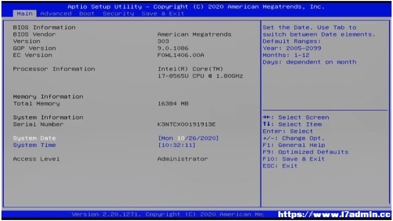The width and height of the screenshot is (393, 221).
Task: Click the BIOS Vendor label
Action: 34,34
